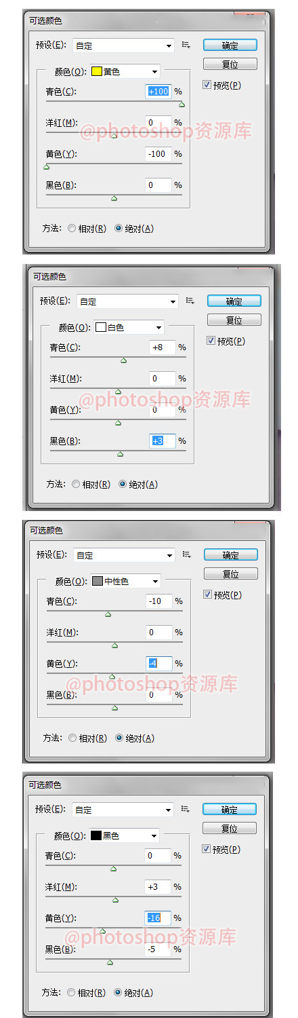This screenshot has height=1018, width=298.
Task: Click the yellow swatch beside 黄色
Action: pyautogui.click(x=96, y=71)
